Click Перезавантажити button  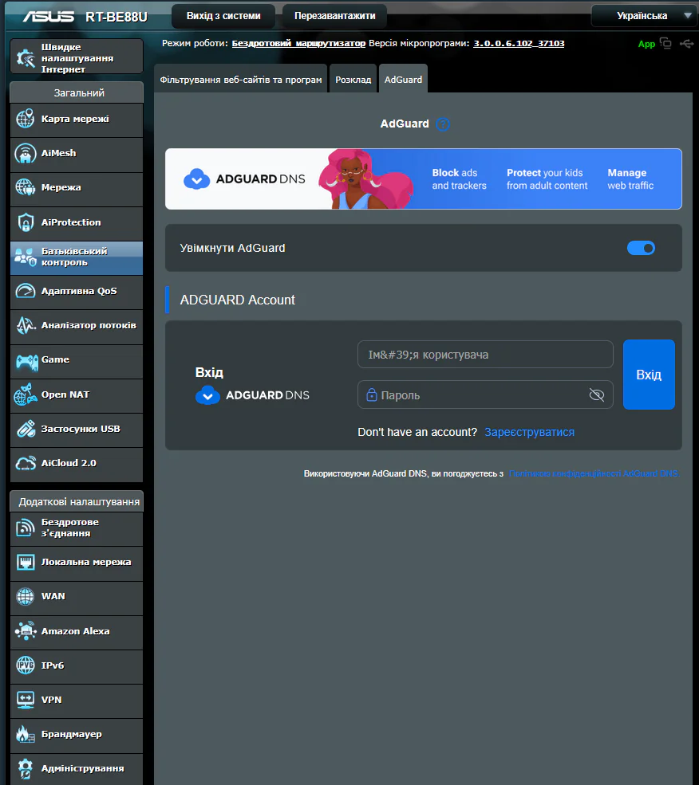click(x=334, y=16)
